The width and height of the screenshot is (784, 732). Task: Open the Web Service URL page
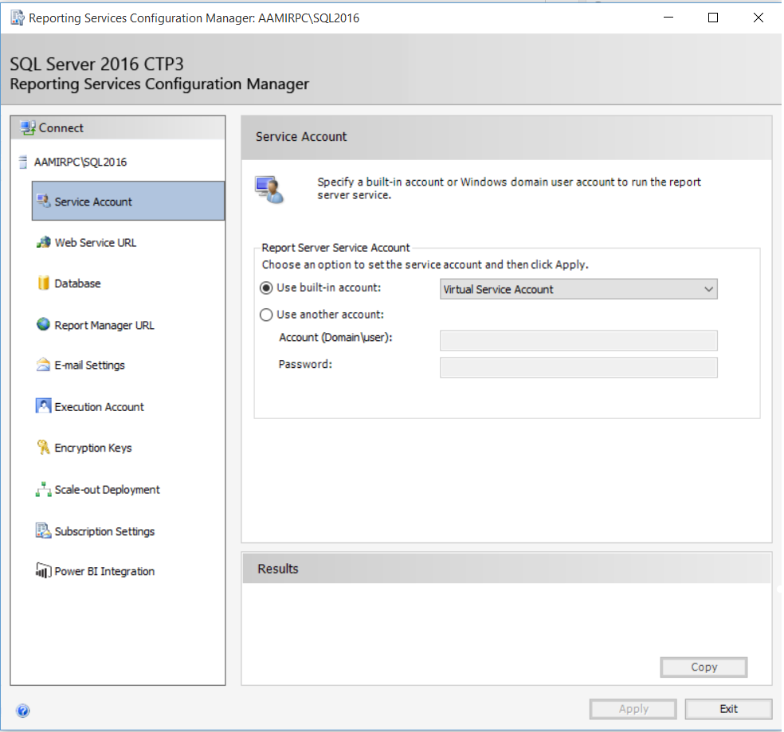(95, 242)
